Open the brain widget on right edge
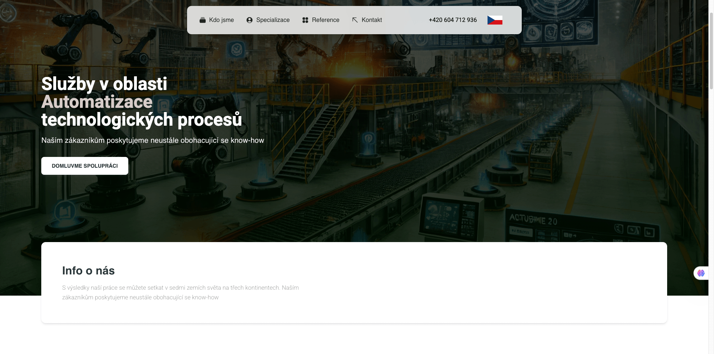The width and height of the screenshot is (714, 354). point(701,273)
